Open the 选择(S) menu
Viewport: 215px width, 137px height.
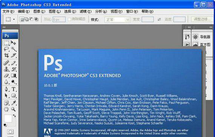pos(70,12)
